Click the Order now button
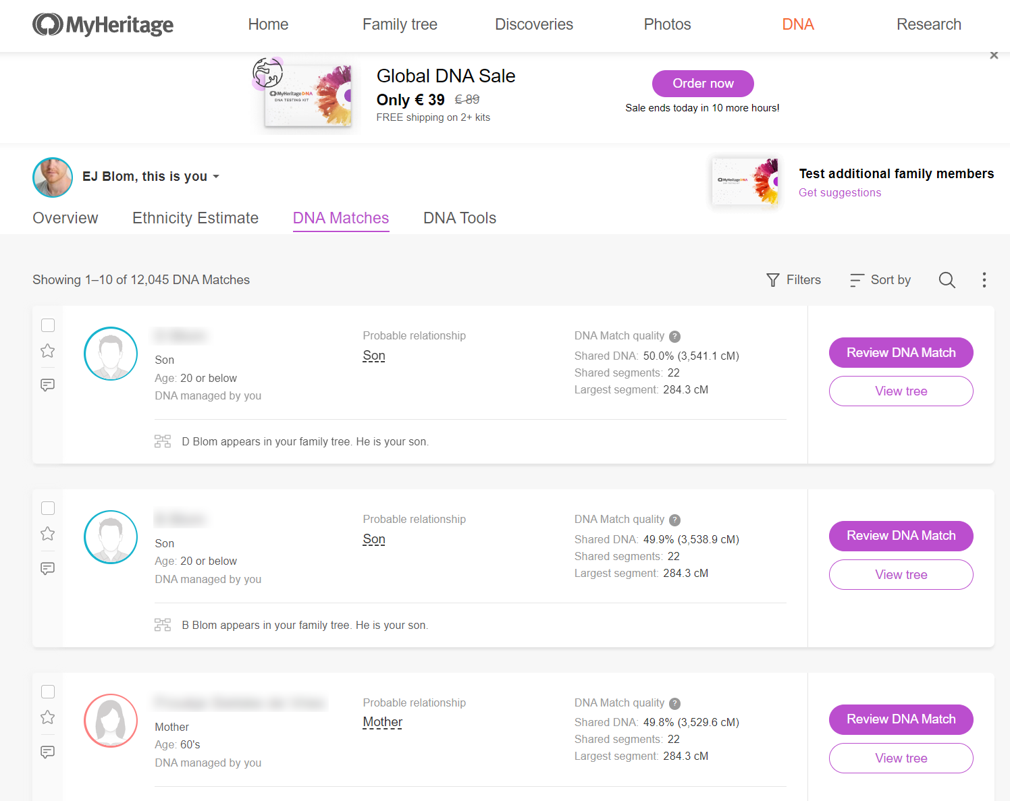The image size is (1010, 801). tap(703, 84)
